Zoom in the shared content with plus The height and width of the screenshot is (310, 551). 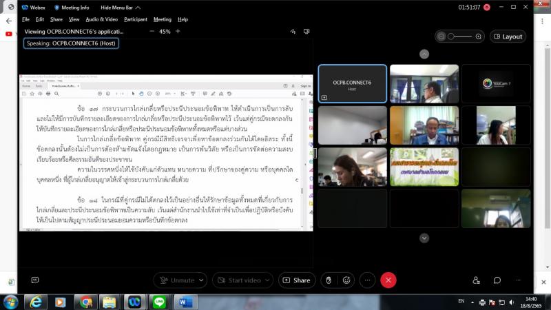pos(178,32)
